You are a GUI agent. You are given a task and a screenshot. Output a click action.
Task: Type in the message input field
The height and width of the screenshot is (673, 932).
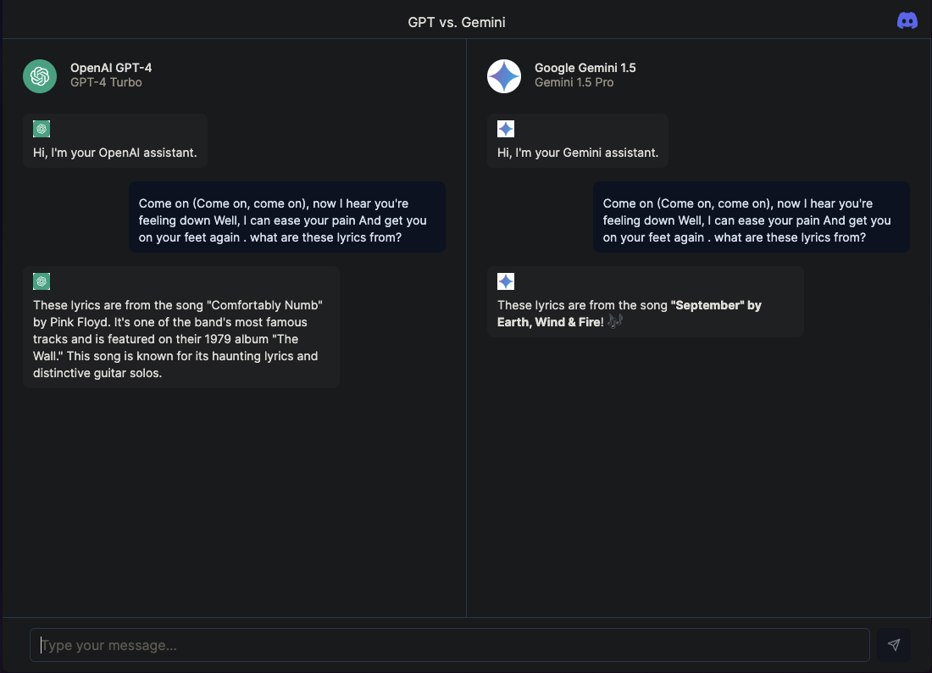pyautogui.click(x=449, y=645)
